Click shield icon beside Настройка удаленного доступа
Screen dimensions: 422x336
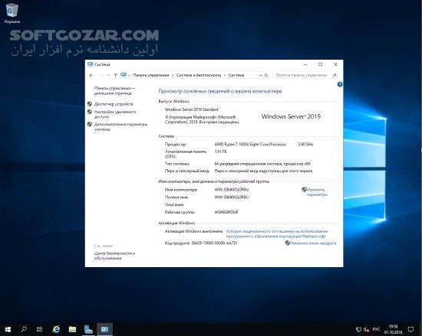coord(90,112)
